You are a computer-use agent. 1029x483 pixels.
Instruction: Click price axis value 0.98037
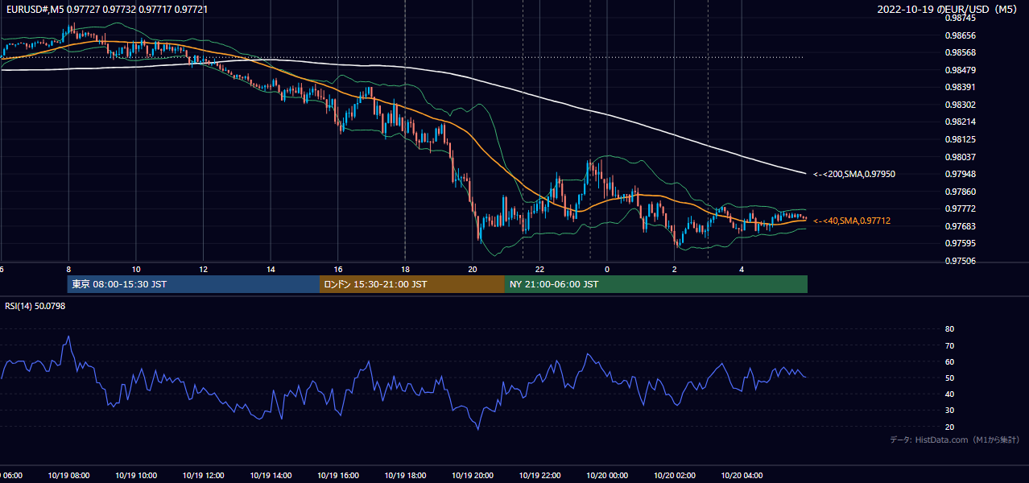960,157
